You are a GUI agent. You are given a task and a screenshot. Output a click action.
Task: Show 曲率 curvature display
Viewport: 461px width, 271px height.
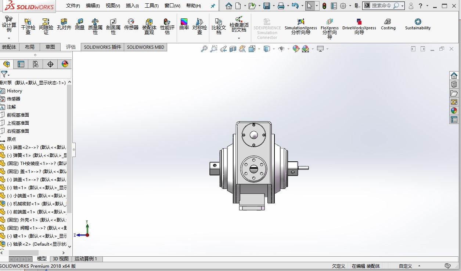pos(184,24)
